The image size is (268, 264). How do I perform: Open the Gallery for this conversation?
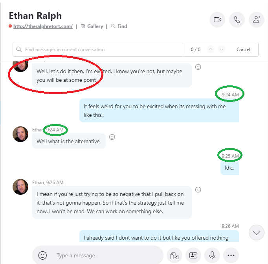(92, 26)
